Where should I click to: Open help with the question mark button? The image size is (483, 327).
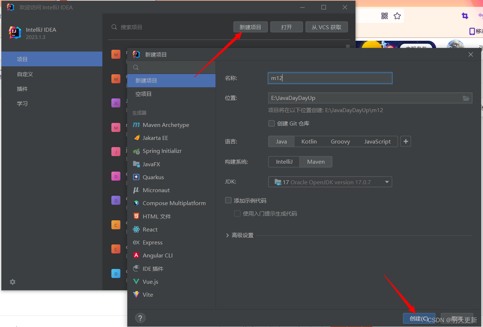coord(140,318)
